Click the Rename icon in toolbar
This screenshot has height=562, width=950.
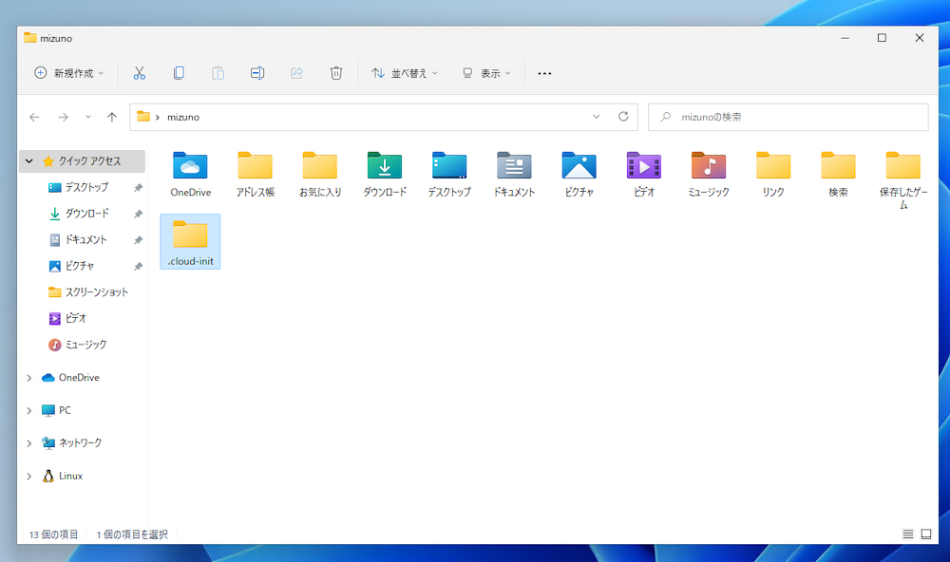pos(257,73)
